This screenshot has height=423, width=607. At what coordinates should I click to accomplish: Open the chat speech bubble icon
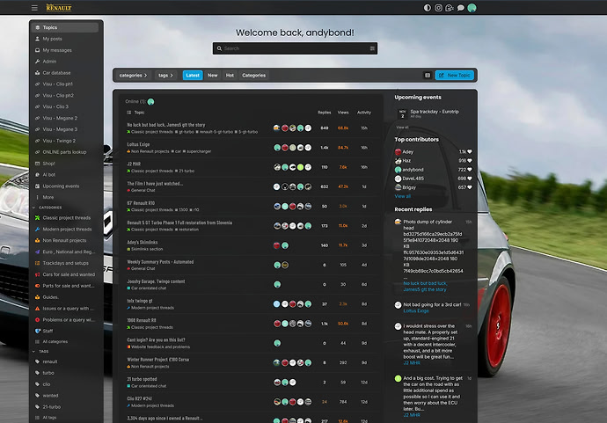point(461,8)
